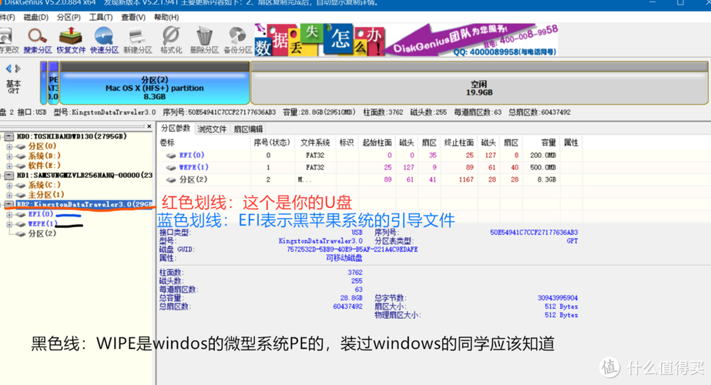Click WEPE(1) row in partition table
This screenshot has height=385, width=711.
coord(370,167)
